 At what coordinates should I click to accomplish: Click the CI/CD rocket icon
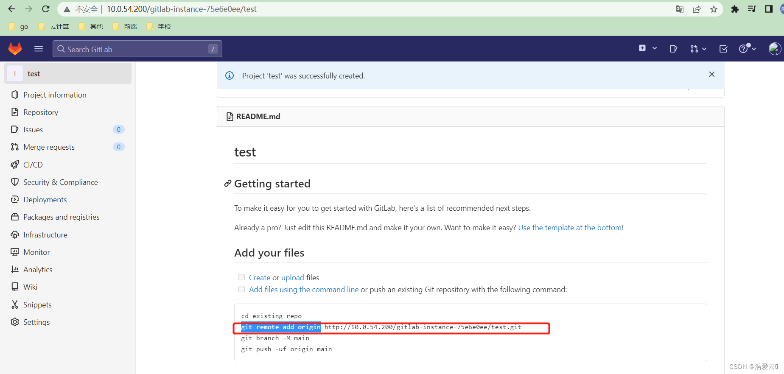pos(15,165)
